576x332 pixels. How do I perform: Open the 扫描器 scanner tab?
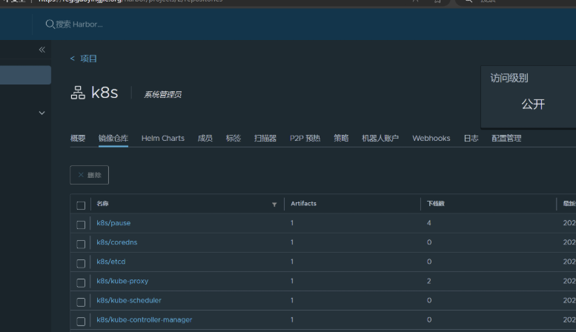coord(265,138)
